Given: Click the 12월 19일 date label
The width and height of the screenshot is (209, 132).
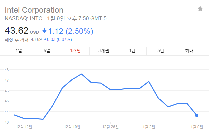Looking at the screenshot, I should [x=72, y=127].
